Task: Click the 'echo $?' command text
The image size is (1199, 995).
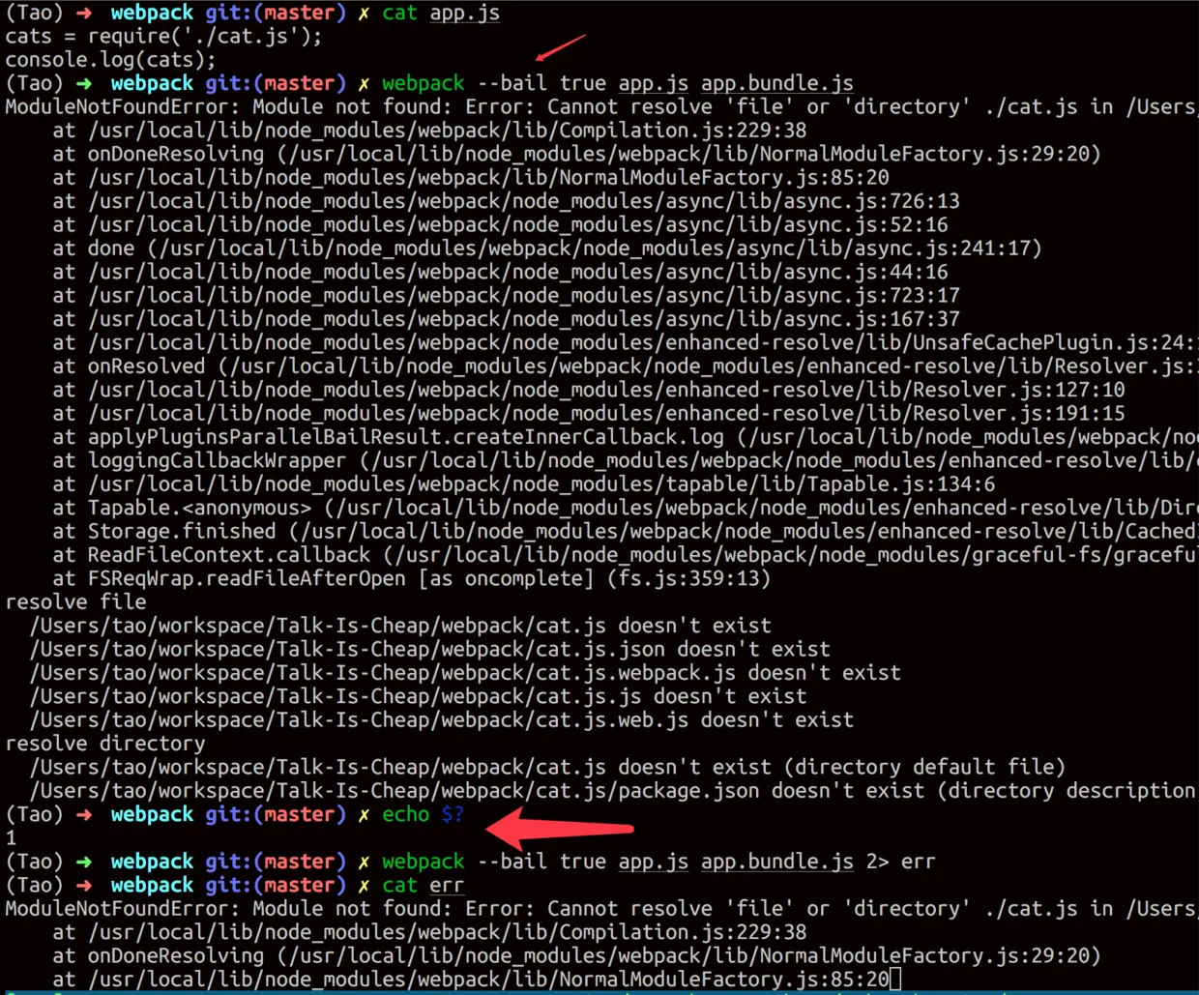Action: (x=423, y=814)
